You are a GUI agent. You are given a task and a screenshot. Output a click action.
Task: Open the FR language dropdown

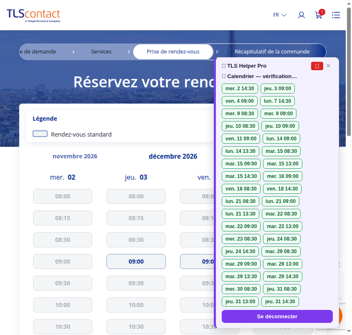coord(280,15)
